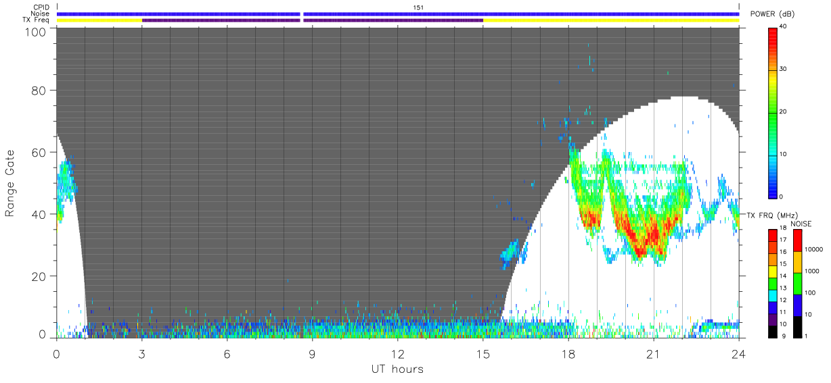Click the red top segment of TX FRQ scale
The image size is (831, 383).
coord(773,235)
